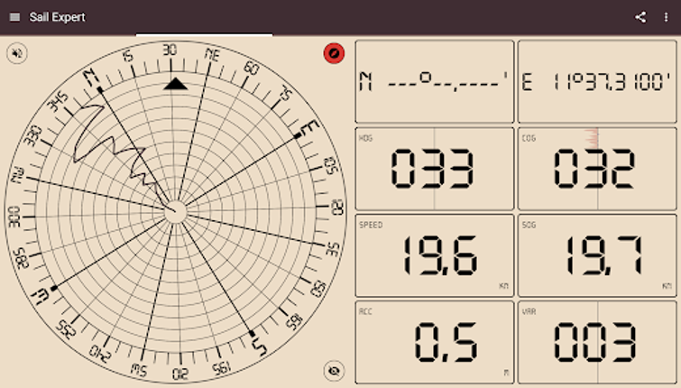Open the three-dot overflow menu
Viewport: 681px width, 388px height.
667,17
